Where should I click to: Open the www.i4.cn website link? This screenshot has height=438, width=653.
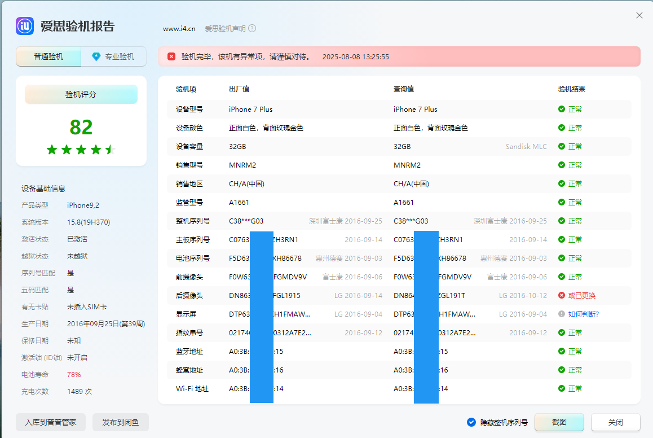click(179, 29)
